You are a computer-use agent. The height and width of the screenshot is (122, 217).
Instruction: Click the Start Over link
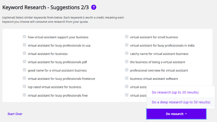(x=15, y=114)
